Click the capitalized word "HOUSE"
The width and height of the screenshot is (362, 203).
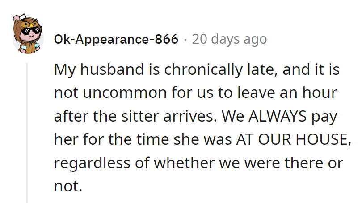[321, 140]
